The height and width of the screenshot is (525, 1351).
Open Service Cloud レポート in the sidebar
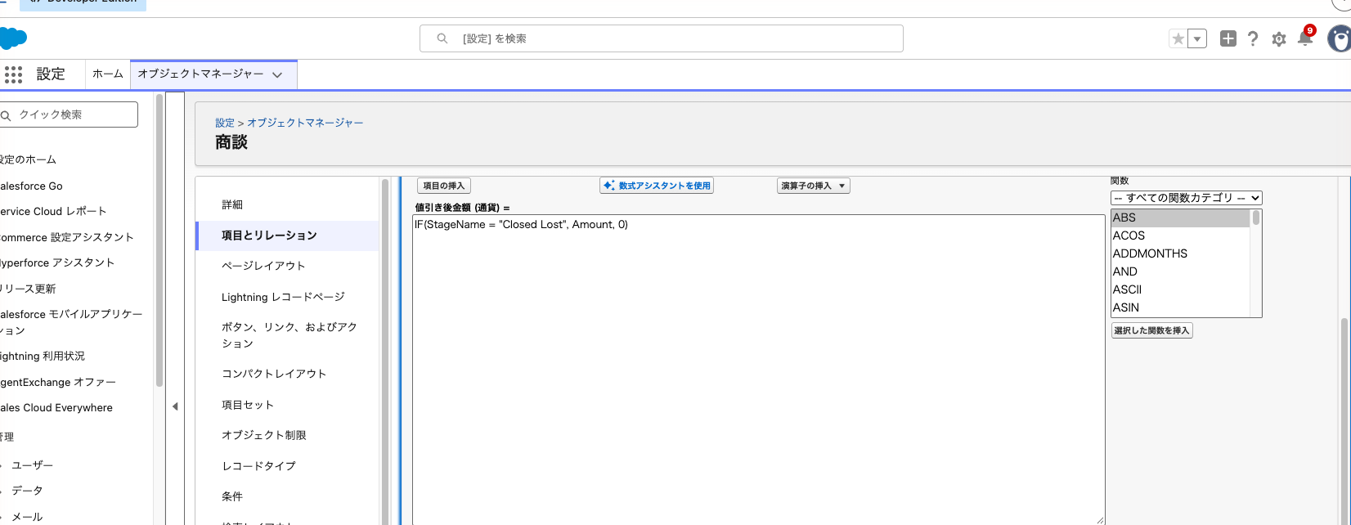coord(53,211)
